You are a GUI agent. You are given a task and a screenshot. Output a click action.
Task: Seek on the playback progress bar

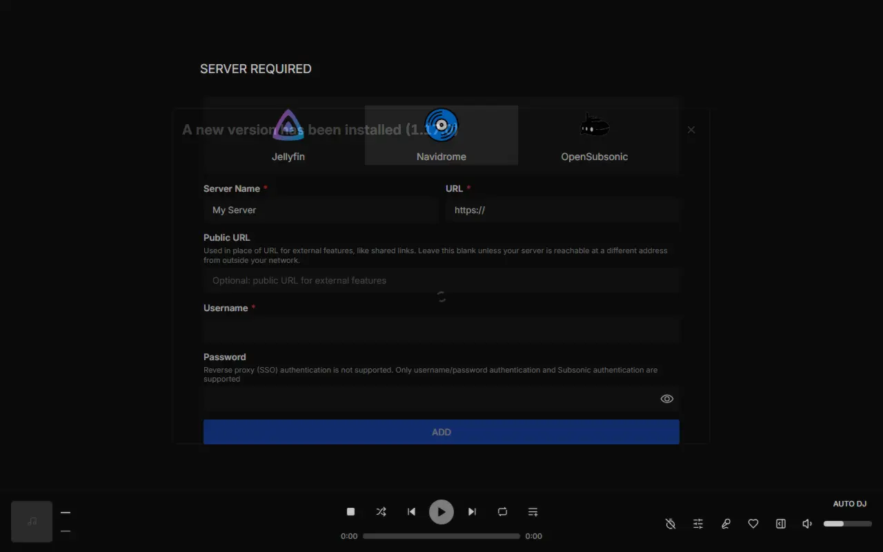[441, 536]
